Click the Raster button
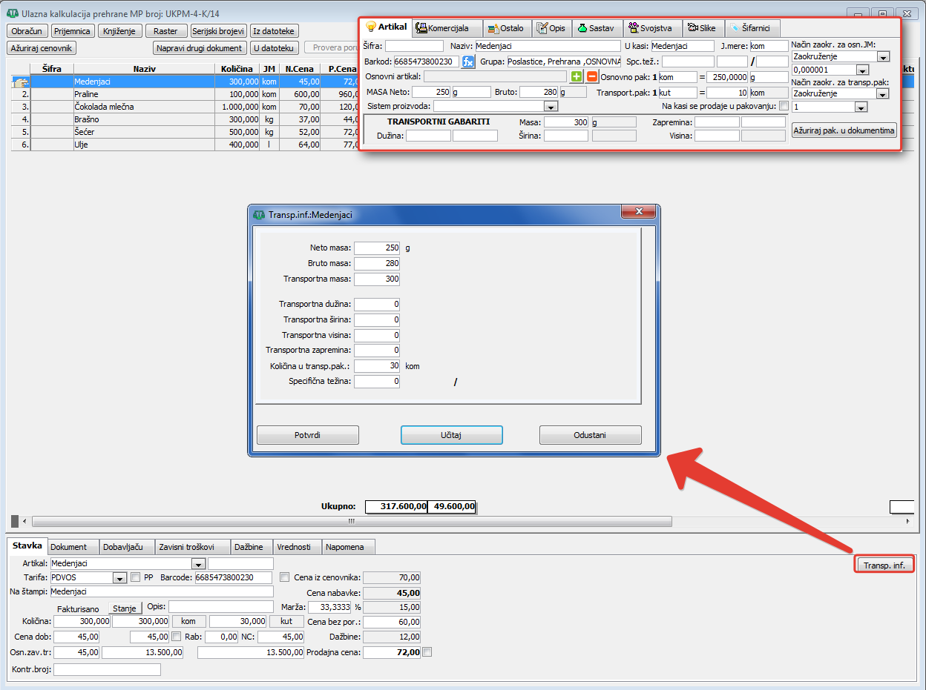The height and width of the screenshot is (690, 926). (165, 31)
